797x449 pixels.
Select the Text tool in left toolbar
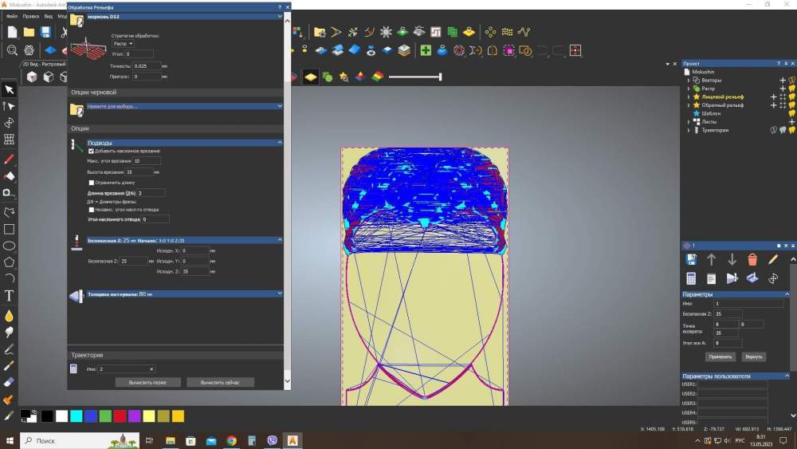(10, 296)
